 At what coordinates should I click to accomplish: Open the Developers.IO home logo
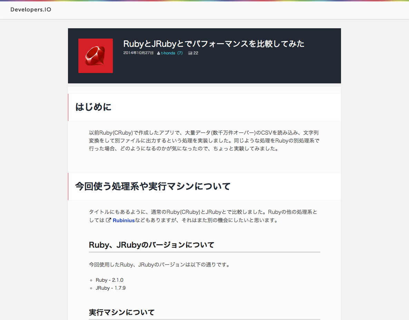pos(31,10)
